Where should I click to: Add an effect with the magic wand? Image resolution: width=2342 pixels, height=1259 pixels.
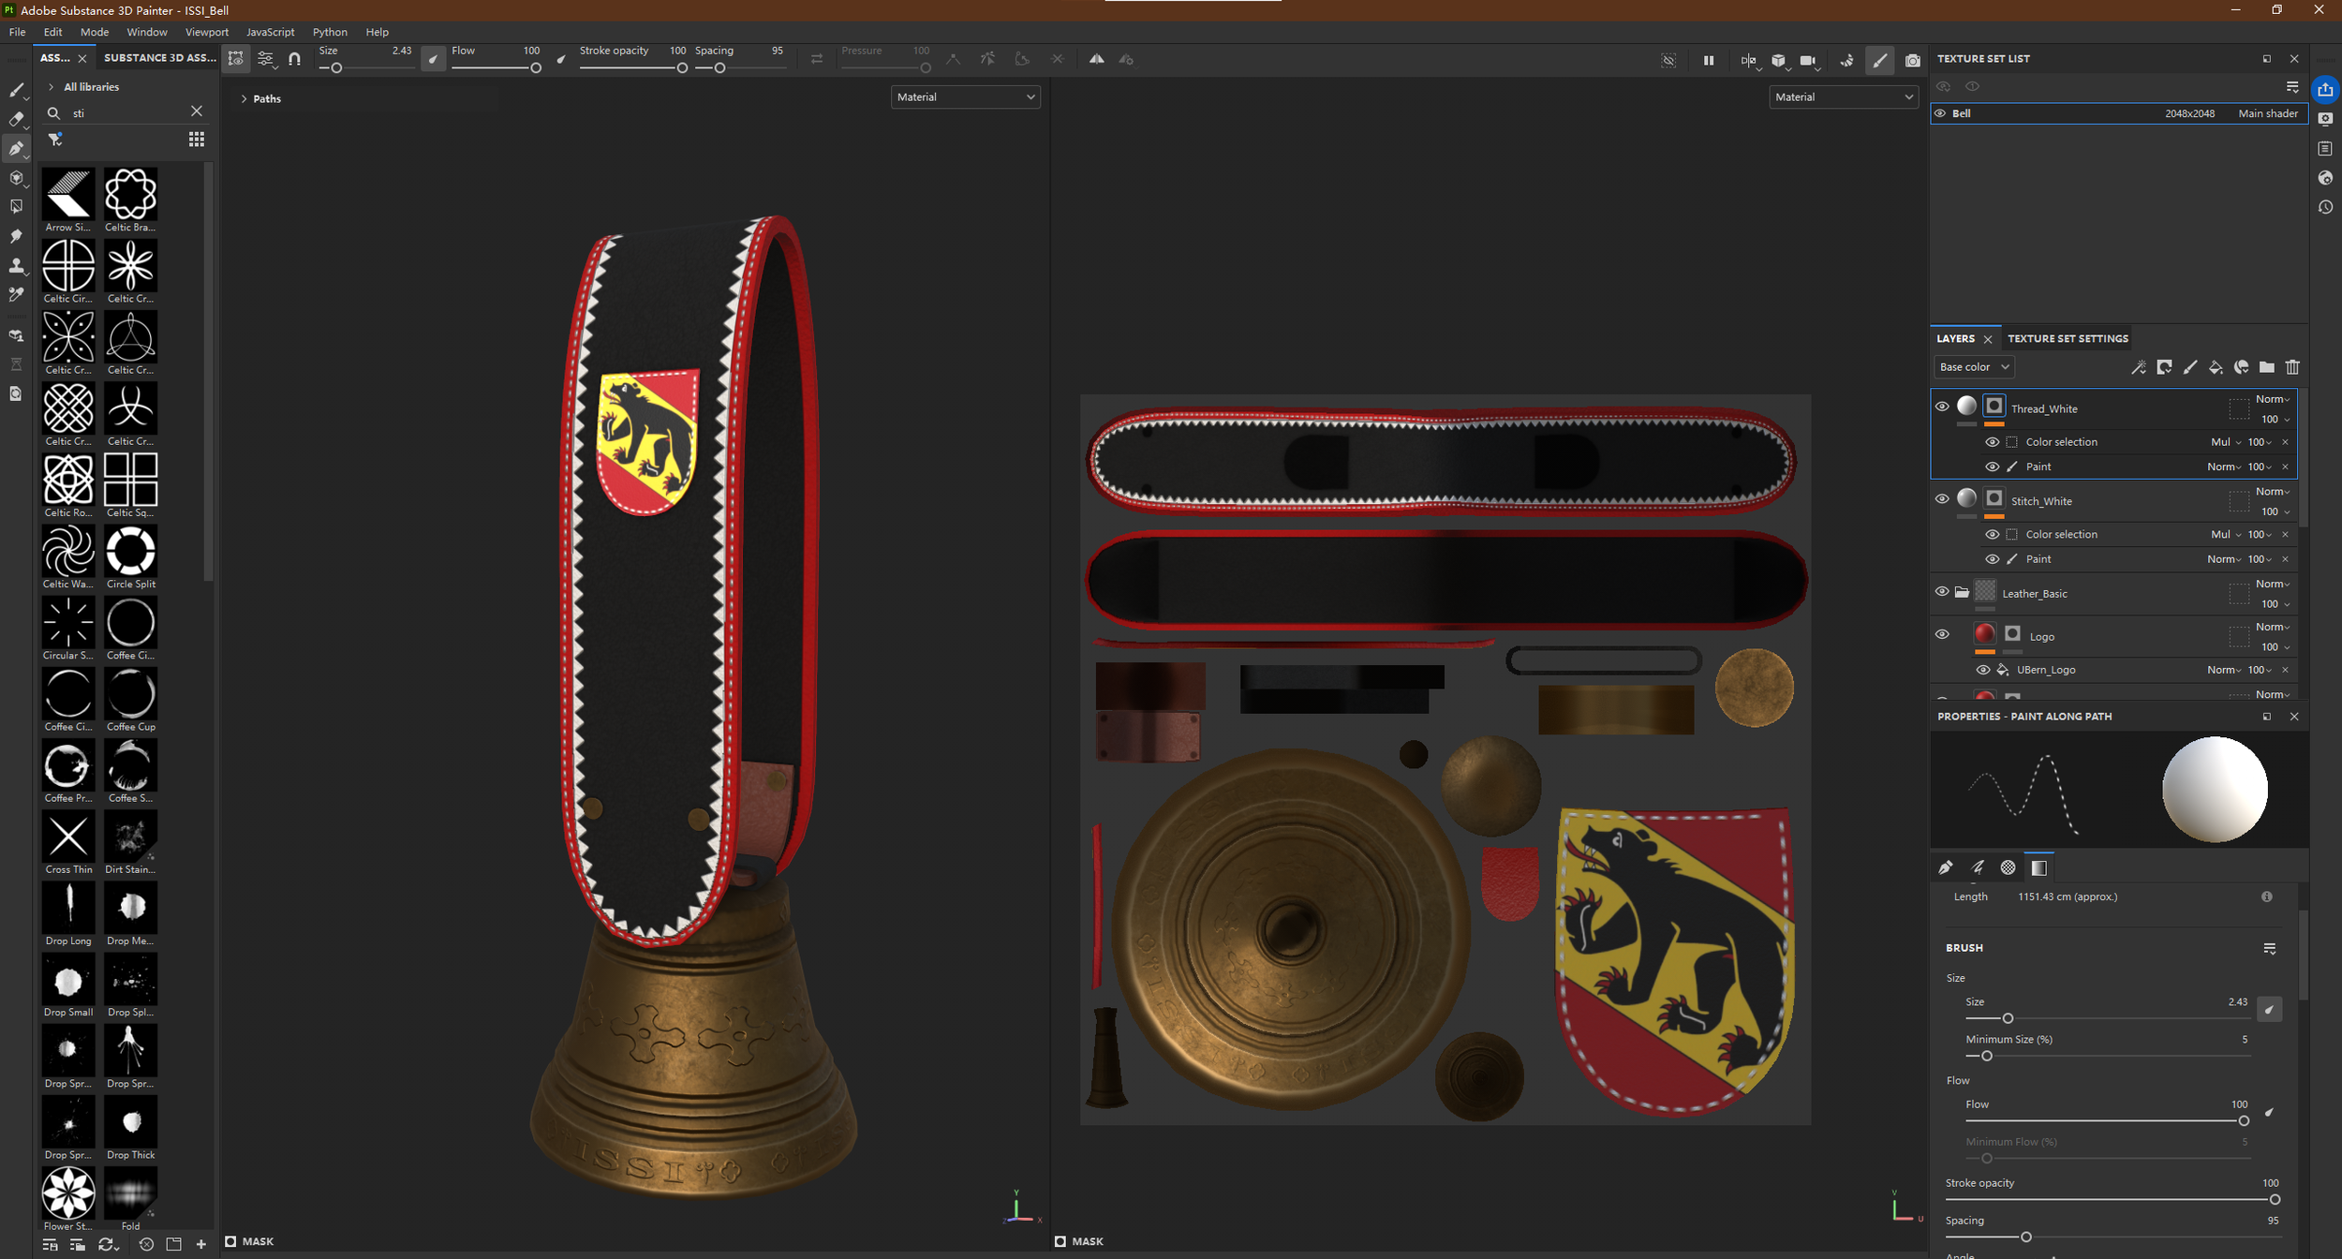pyautogui.click(x=2139, y=367)
